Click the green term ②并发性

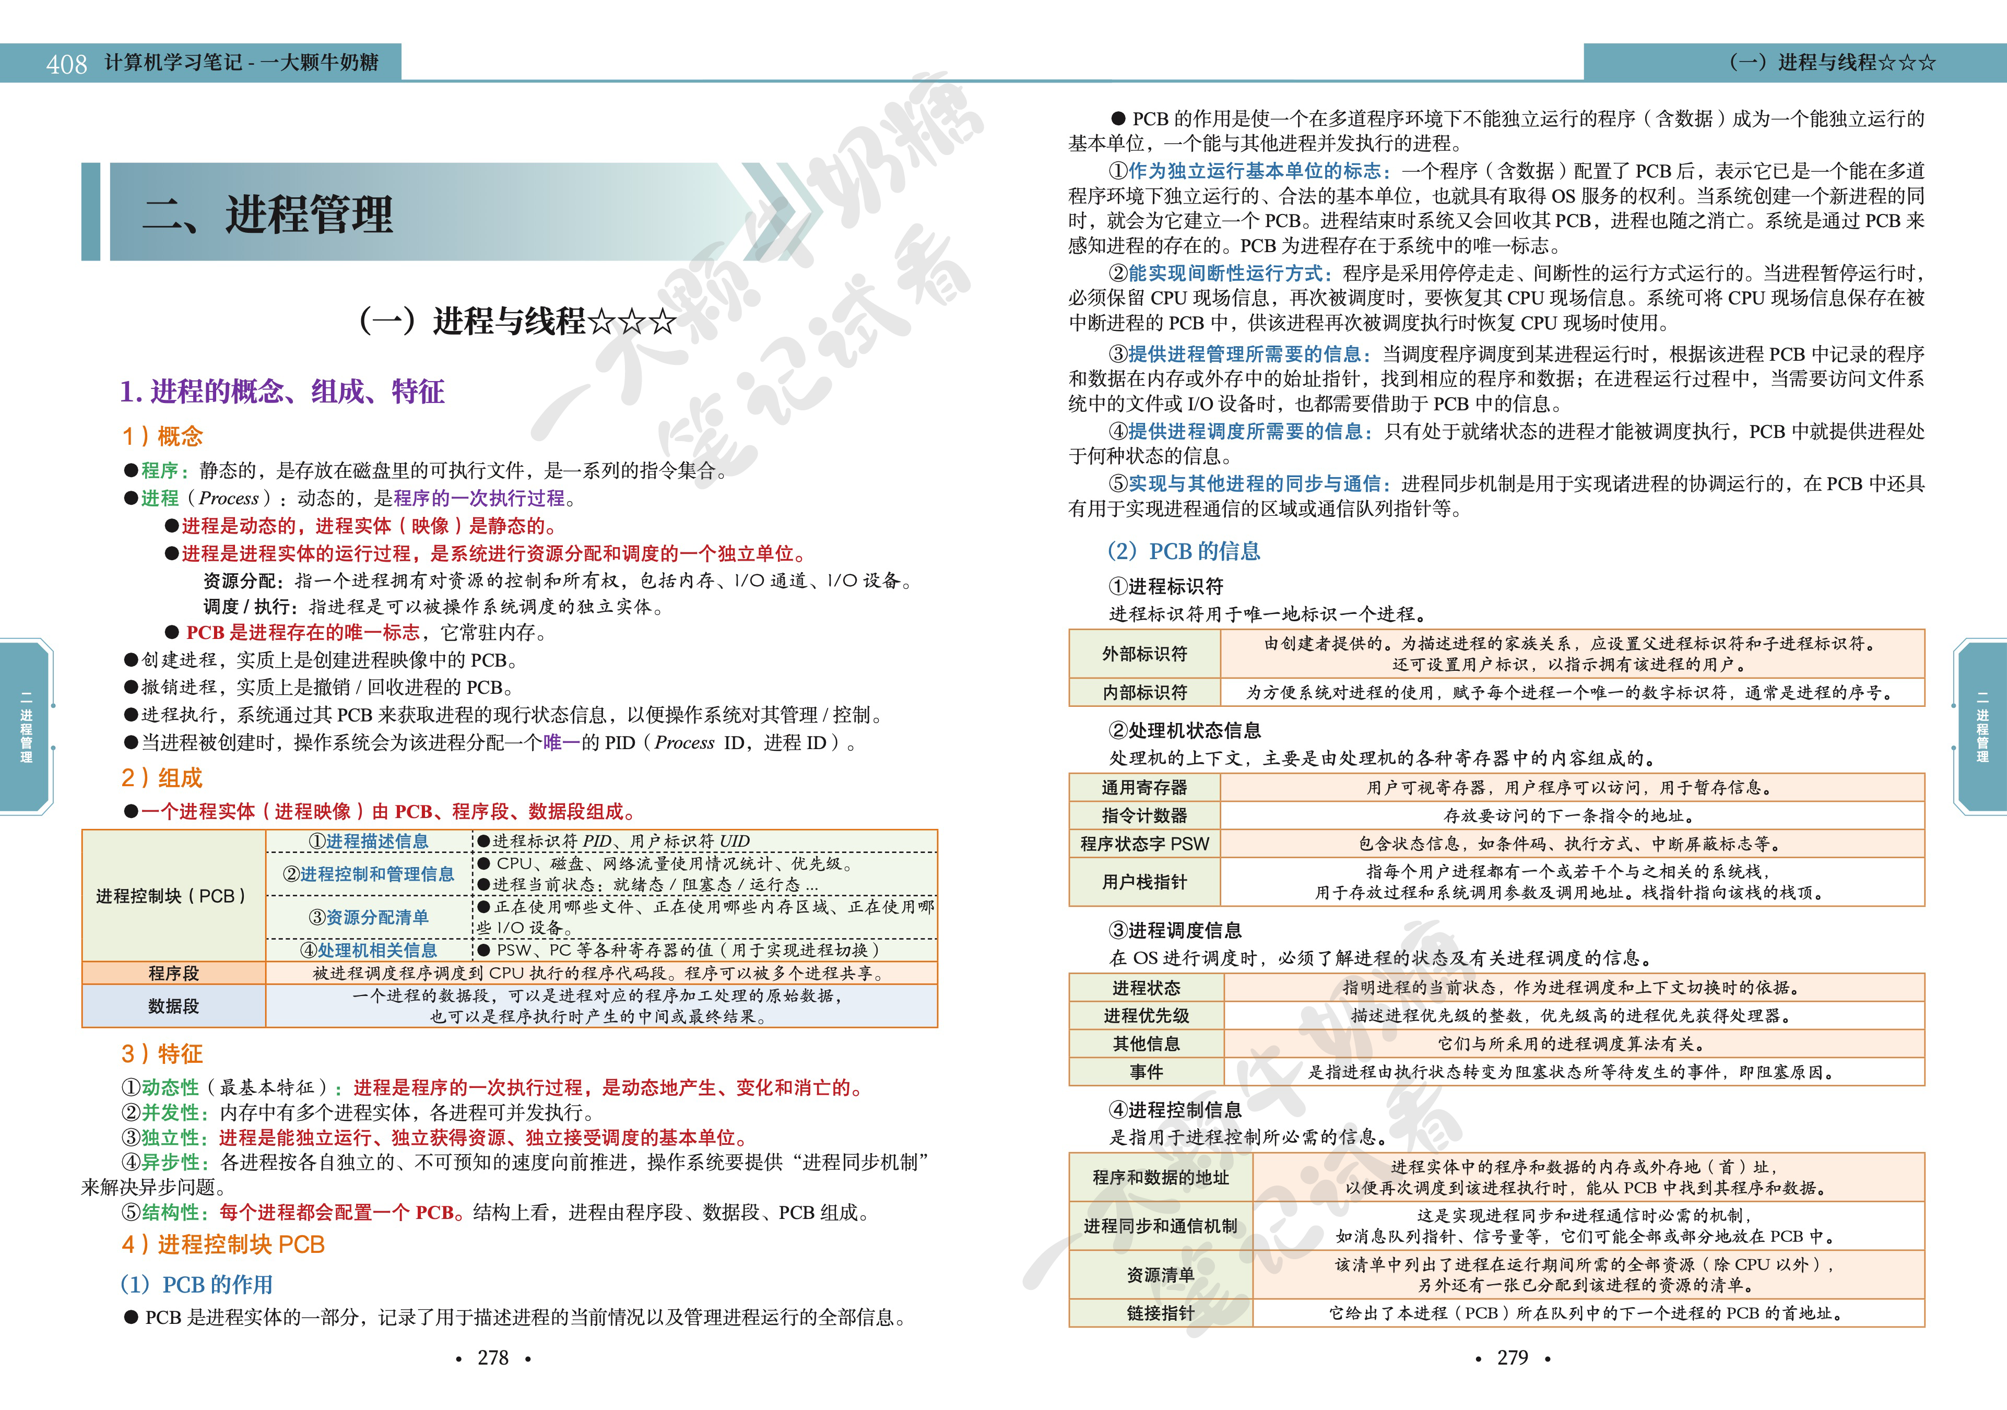(160, 1113)
